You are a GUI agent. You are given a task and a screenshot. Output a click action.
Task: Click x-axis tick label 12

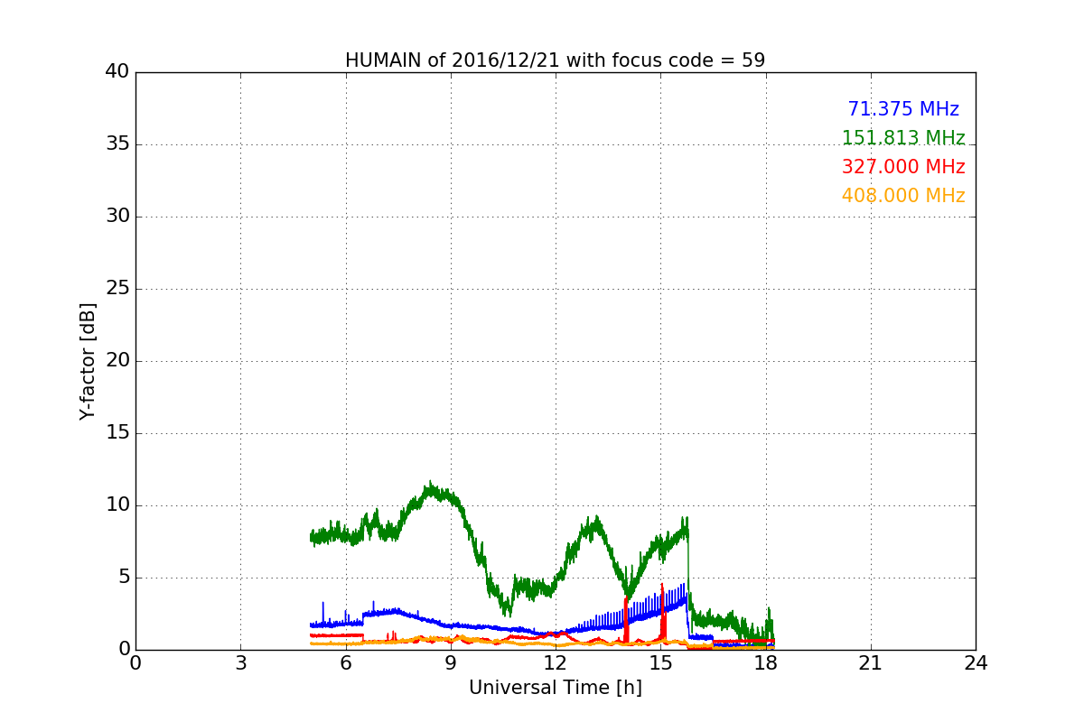tap(556, 663)
